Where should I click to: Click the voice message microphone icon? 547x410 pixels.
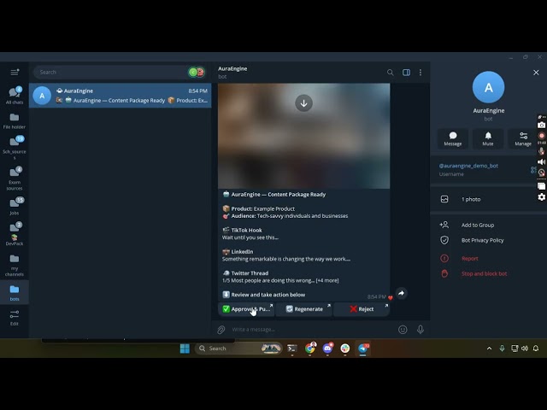pos(421,330)
